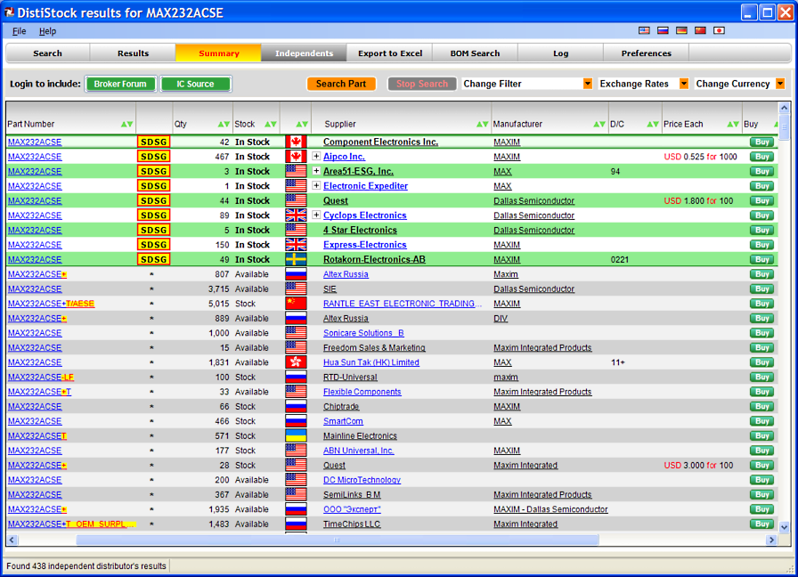Switch language using the Russian flag icon

click(x=663, y=30)
